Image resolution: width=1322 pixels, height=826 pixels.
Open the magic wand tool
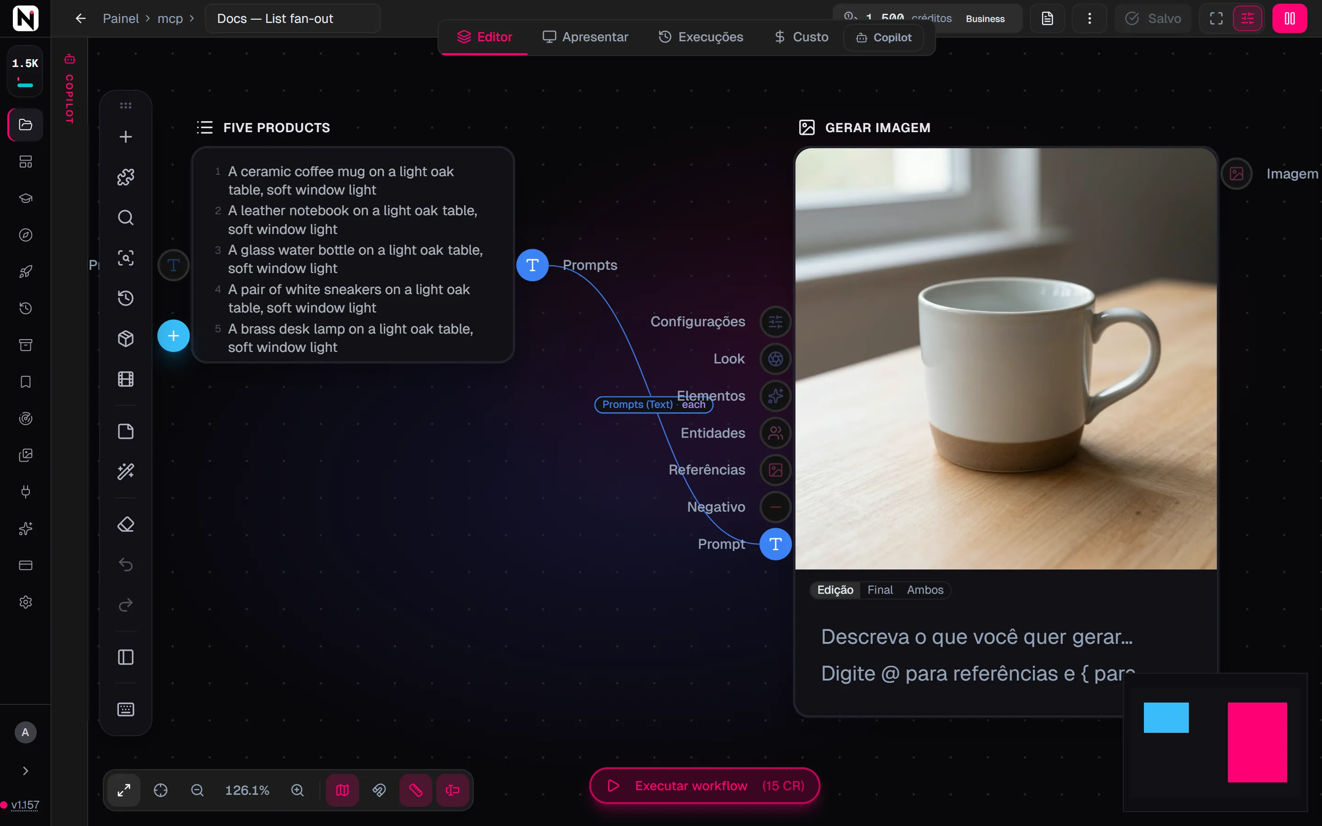pyautogui.click(x=126, y=471)
